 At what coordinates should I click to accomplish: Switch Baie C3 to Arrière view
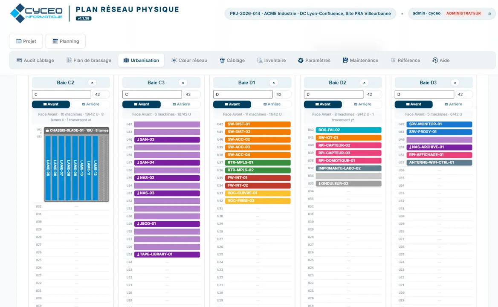pyautogui.click(x=181, y=104)
